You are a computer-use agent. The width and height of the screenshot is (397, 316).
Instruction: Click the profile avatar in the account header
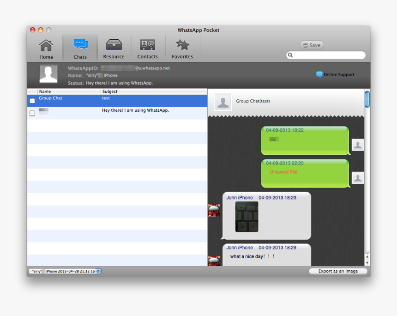[x=48, y=73]
